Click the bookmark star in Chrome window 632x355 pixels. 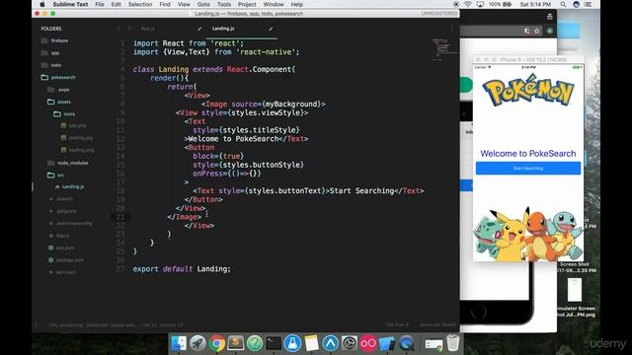pos(537,31)
